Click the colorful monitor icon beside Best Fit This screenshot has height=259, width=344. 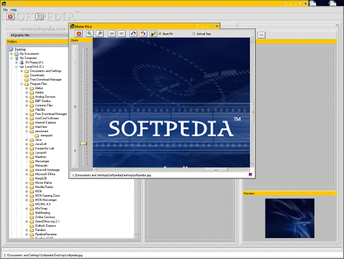point(153,33)
